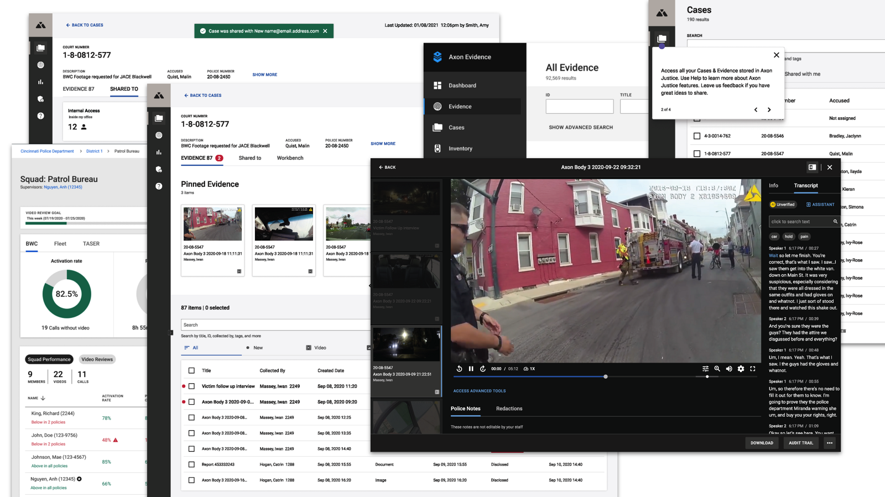Click the DOWNLOAD button
This screenshot has height=497, width=885.
coord(762,443)
